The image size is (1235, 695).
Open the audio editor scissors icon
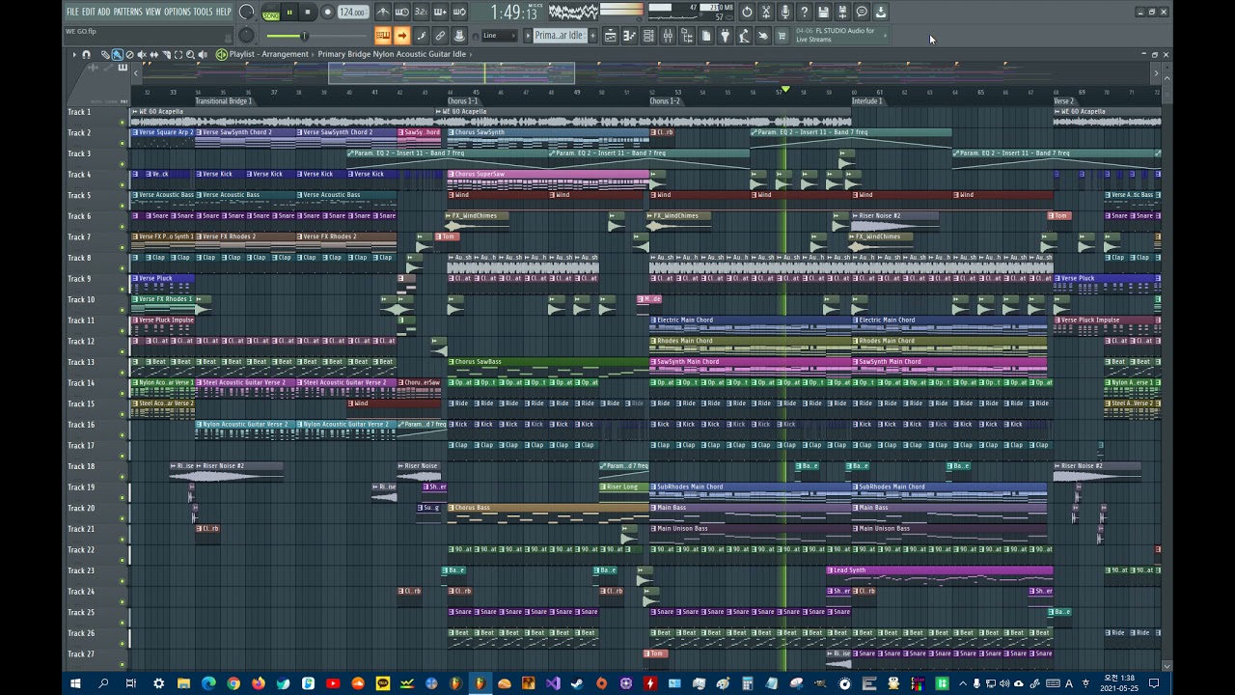(x=766, y=13)
